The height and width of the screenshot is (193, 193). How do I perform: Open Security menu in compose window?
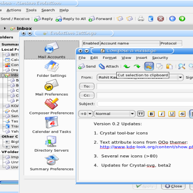[x=160, y=58]
